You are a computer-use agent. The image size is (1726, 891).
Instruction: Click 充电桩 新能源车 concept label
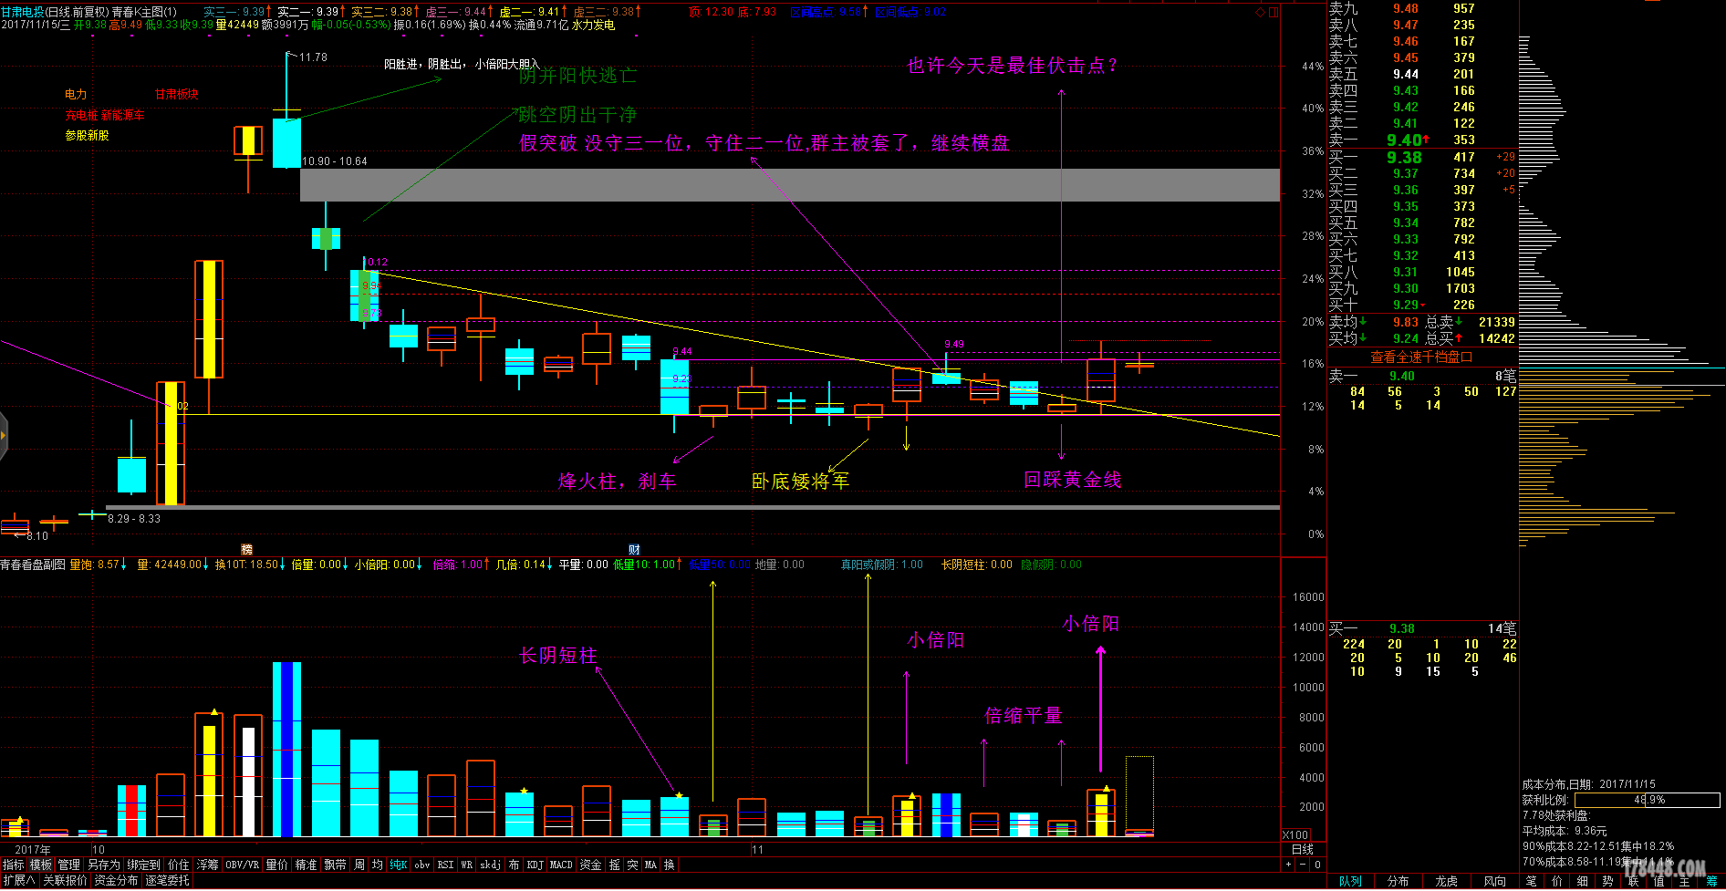(x=105, y=115)
